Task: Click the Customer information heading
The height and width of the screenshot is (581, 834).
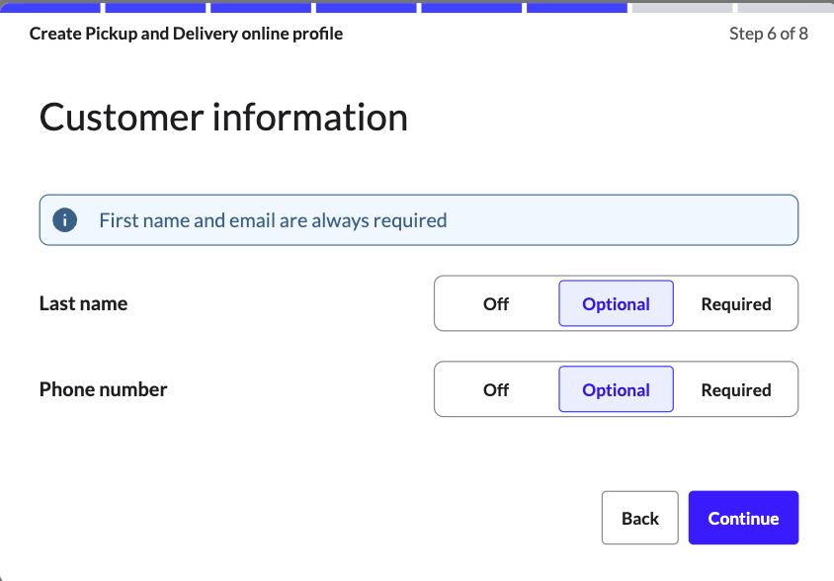Action: point(223,118)
